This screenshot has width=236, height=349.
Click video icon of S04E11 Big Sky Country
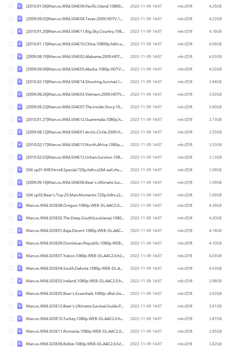[x=20, y=31]
